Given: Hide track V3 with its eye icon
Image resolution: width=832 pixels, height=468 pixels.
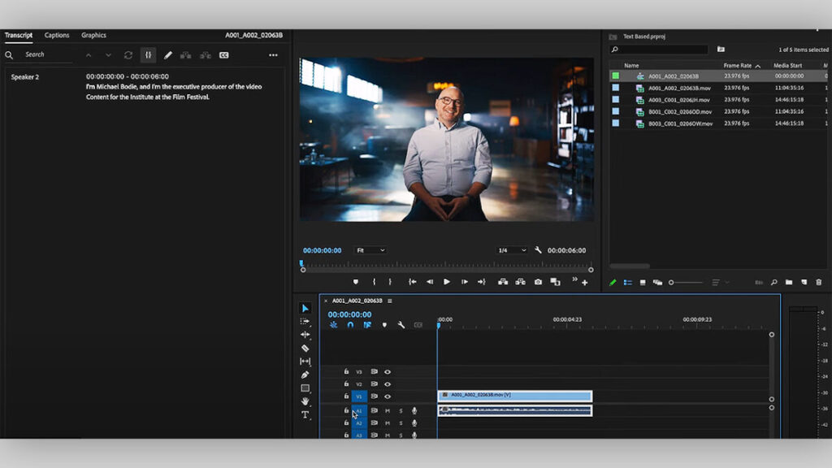Looking at the screenshot, I should click(x=388, y=372).
